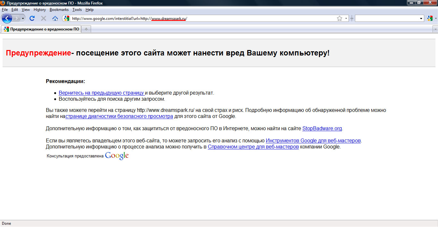Restore down the Firefox window

click(x=419, y=3)
